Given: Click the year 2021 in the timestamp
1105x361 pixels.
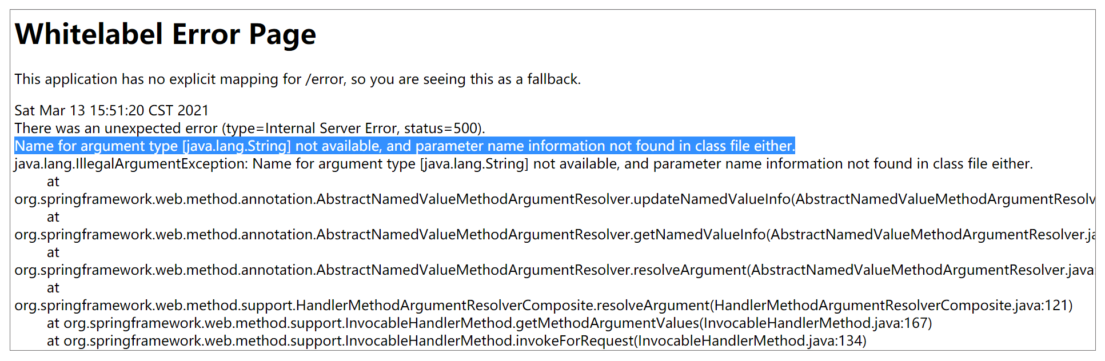Looking at the screenshot, I should [193, 110].
